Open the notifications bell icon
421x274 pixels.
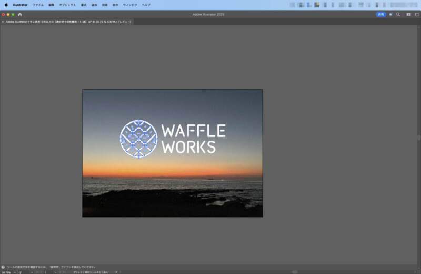point(390,14)
